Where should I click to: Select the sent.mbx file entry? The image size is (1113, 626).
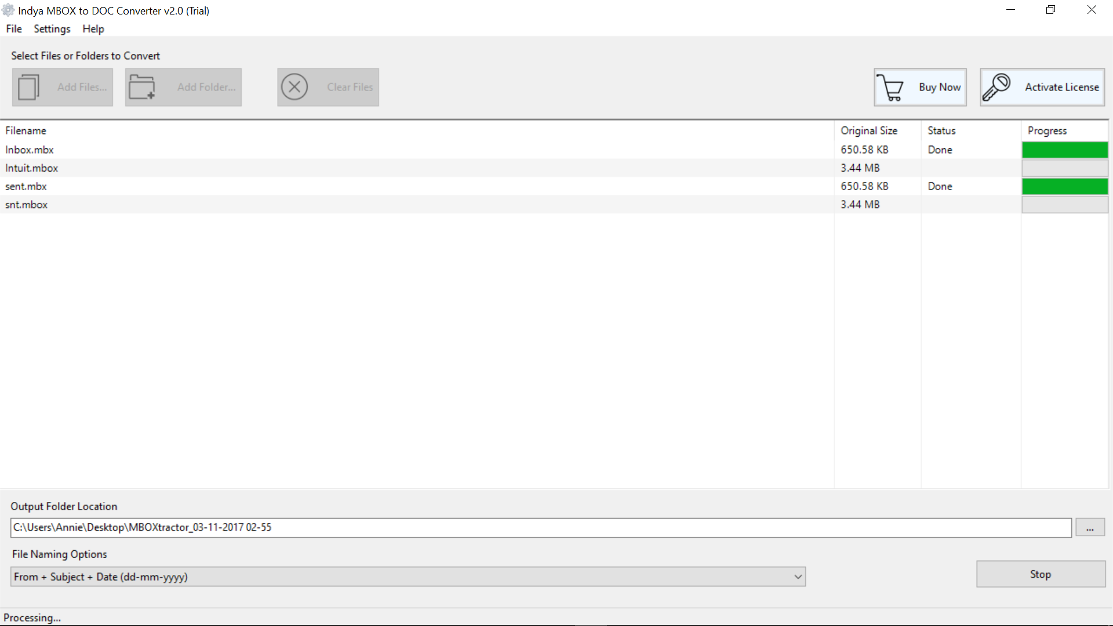(26, 185)
